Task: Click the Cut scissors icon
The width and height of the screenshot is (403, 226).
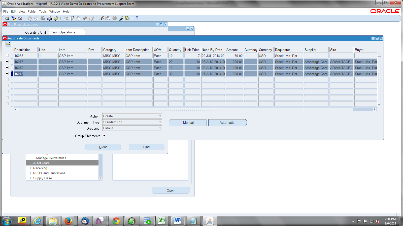Action: tap(65, 18)
